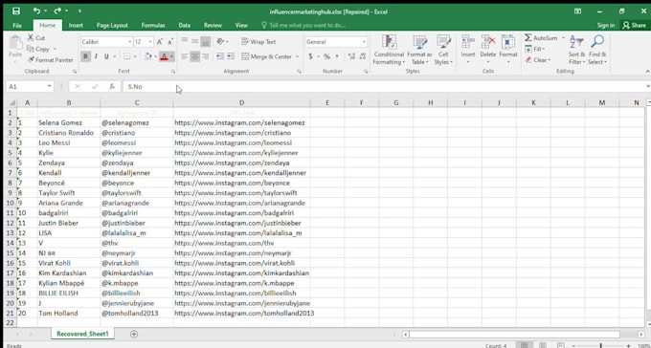Toggle Underline formatting
The width and height of the screenshot is (651, 348).
(106, 56)
